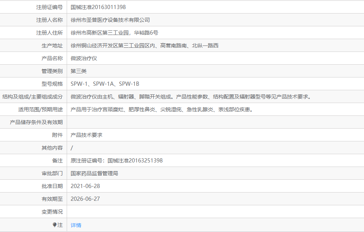Image resolution: width=364 pixels, height=232 pixels.
Task: Click the 变更情况 label
Action: (52, 212)
